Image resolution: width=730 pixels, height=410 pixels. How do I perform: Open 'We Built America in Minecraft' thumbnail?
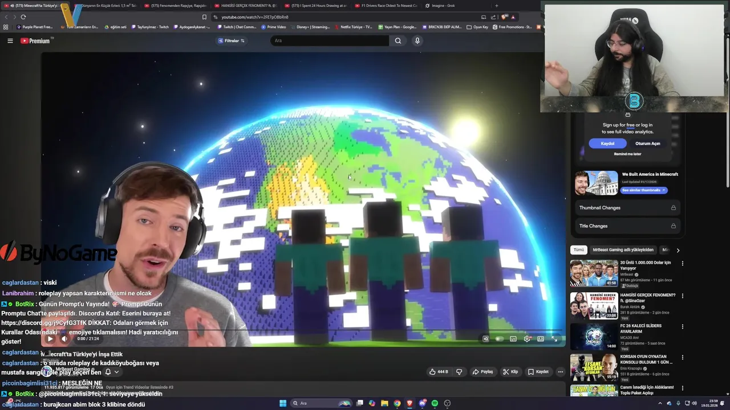coord(596,183)
